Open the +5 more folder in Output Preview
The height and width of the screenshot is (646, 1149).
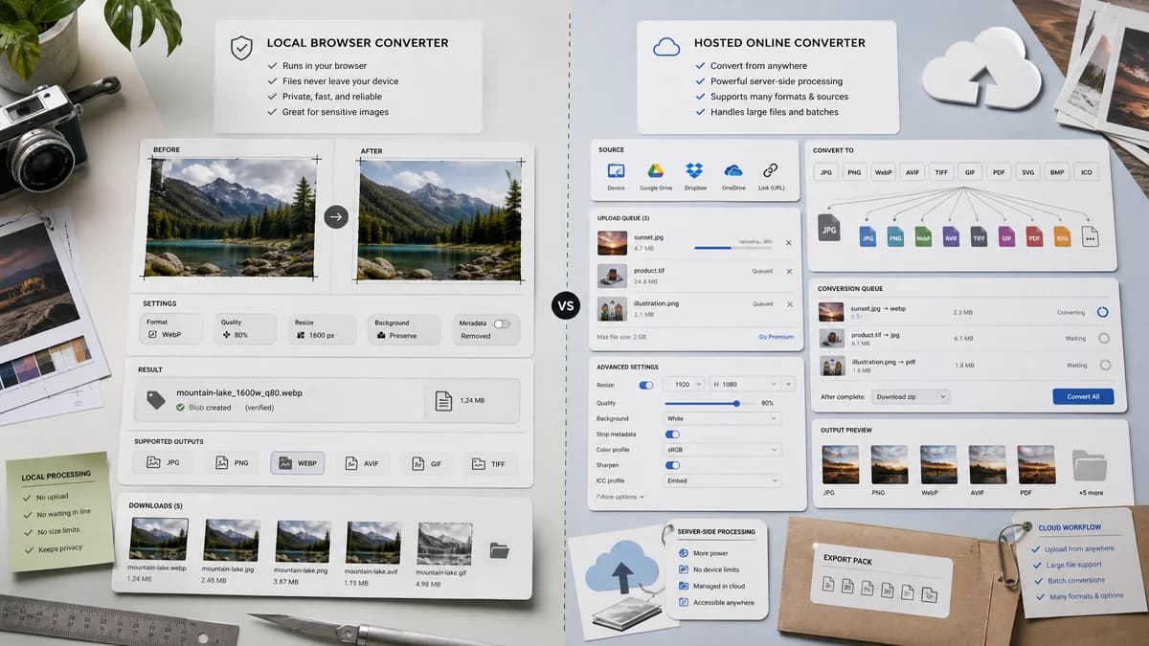[1089, 465]
